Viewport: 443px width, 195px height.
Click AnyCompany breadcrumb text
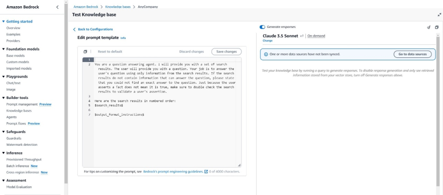148,7
